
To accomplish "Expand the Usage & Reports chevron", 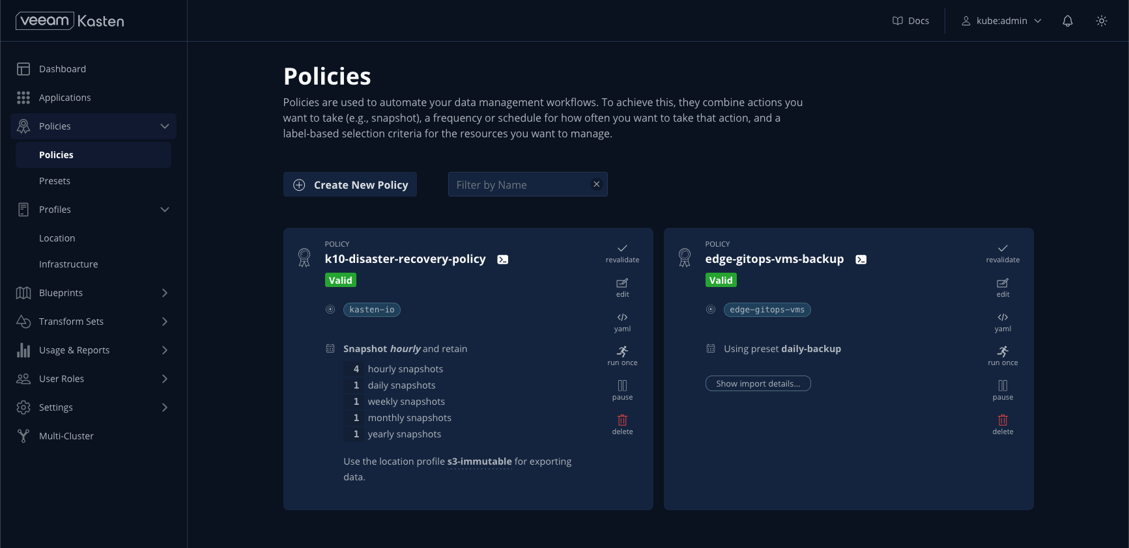I will click(165, 350).
